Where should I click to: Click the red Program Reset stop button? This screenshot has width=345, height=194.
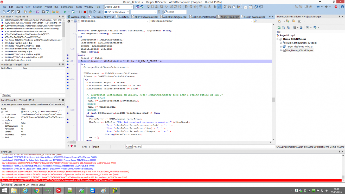[x=85, y=12]
